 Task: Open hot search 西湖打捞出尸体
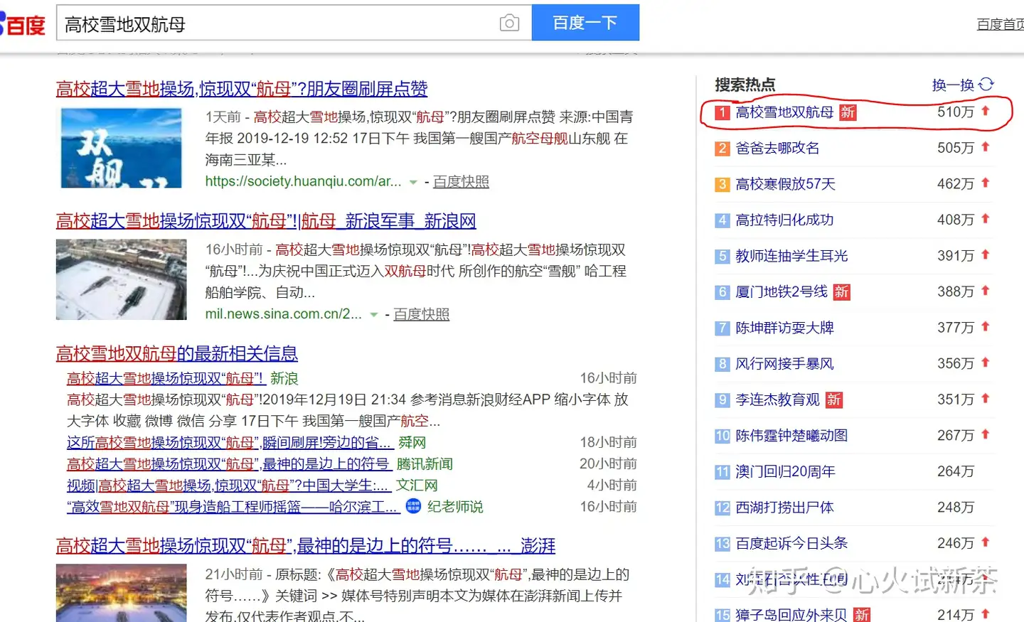pyautogui.click(x=784, y=508)
